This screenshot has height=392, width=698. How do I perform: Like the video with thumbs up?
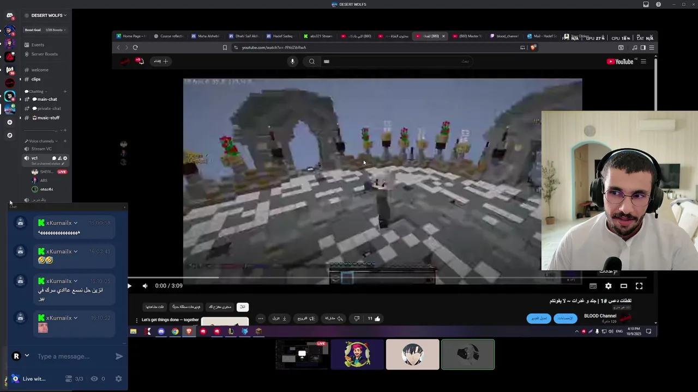click(x=374, y=318)
